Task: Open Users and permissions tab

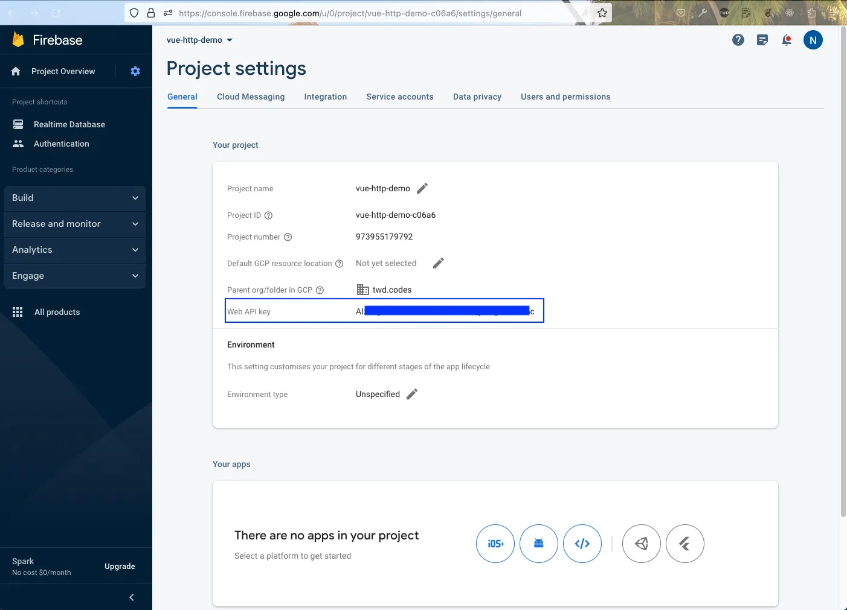Action: pos(565,97)
